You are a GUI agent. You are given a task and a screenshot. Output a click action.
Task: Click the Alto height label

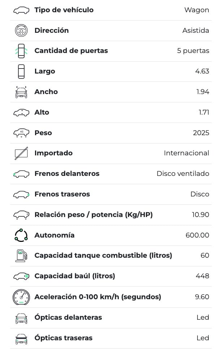pyautogui.click(x=42, y=112)
